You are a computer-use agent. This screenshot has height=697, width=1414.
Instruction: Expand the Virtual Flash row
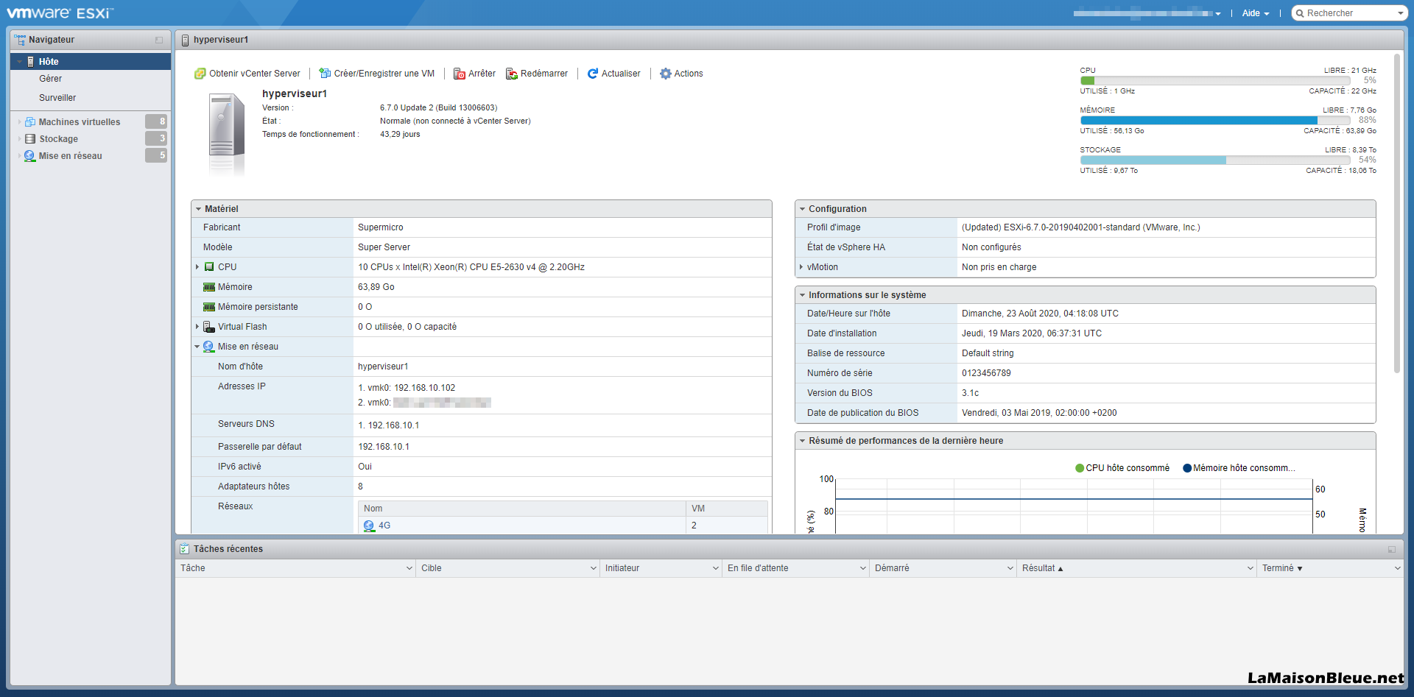click(x=197, y=327)
